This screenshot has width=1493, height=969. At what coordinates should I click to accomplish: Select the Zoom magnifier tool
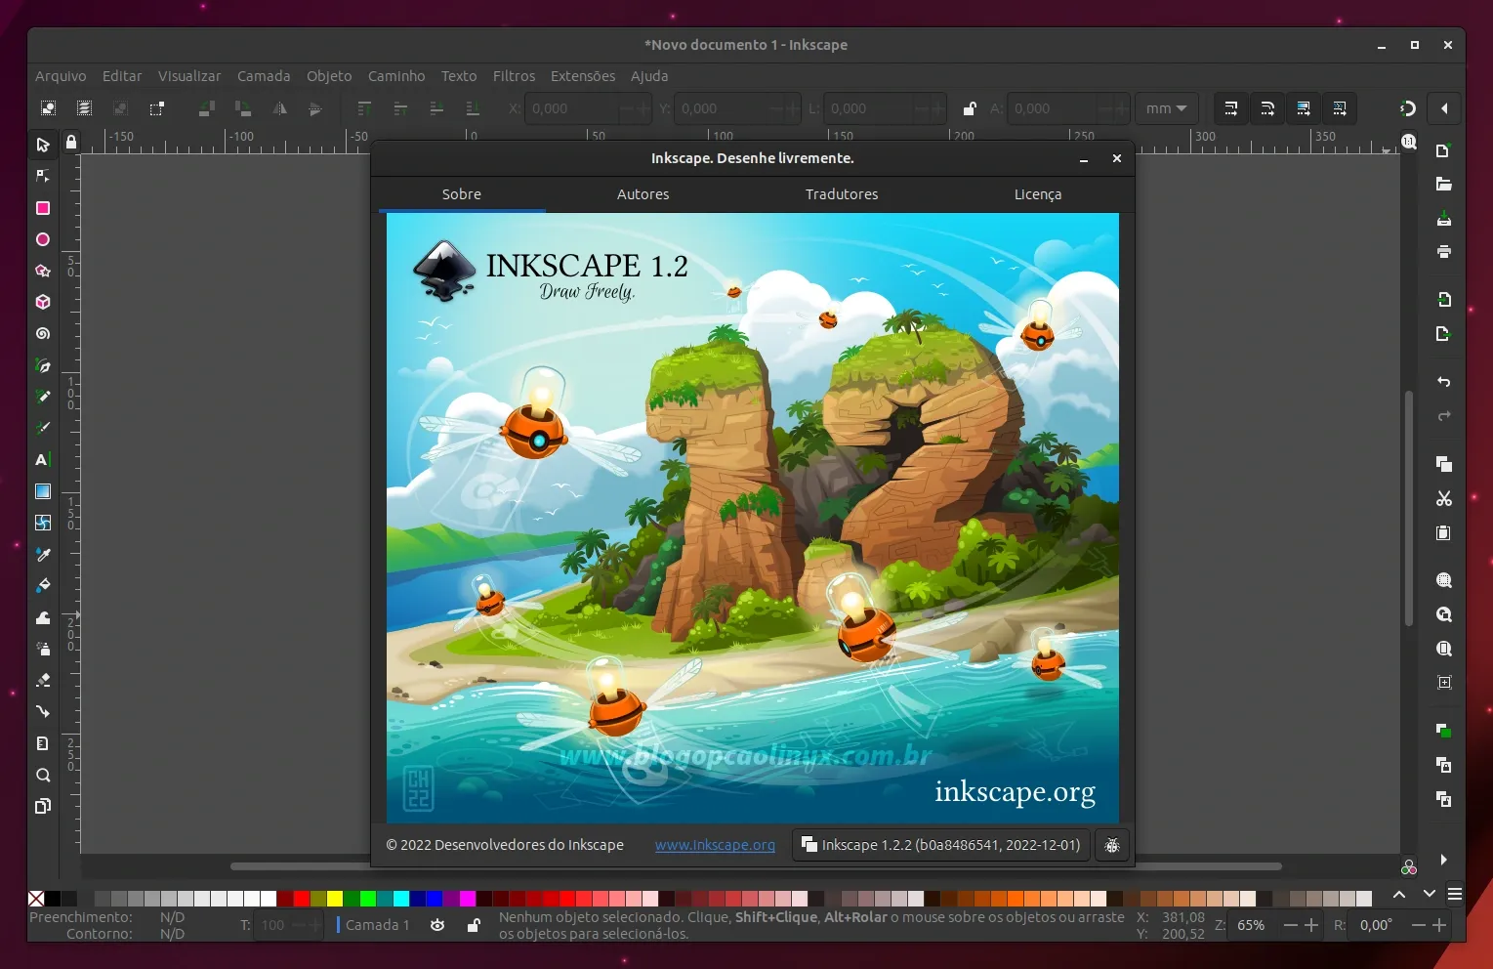tap(43, 775)
